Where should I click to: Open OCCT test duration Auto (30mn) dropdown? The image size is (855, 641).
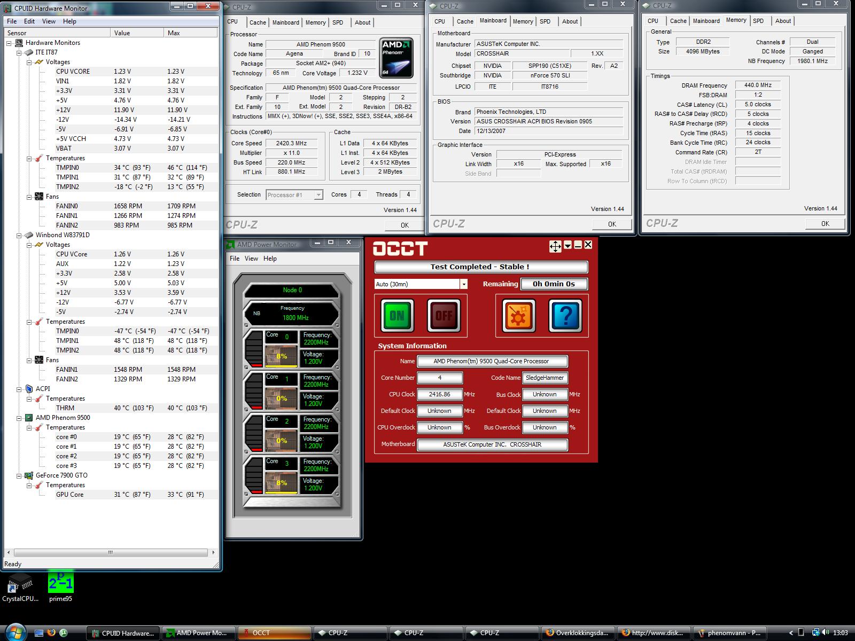pos(464,284)
